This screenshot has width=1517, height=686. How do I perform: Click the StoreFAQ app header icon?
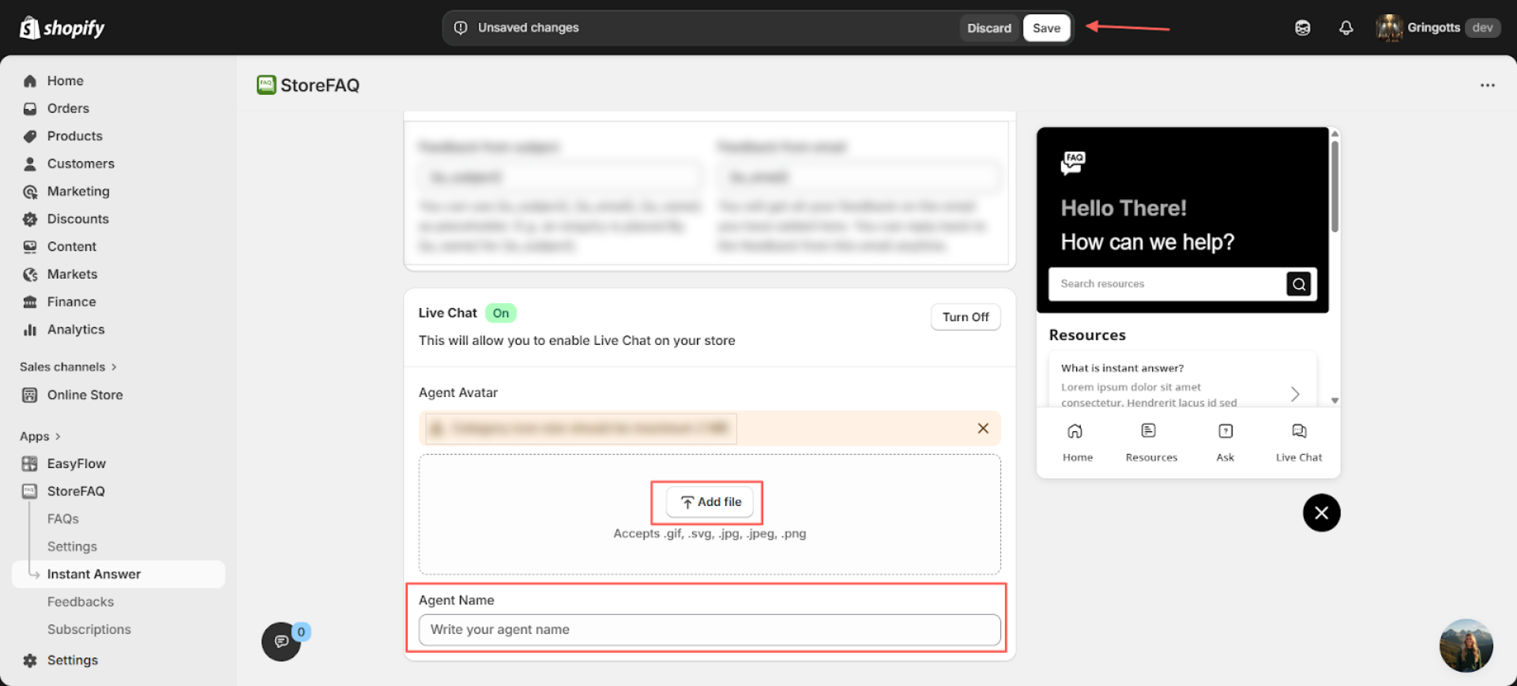pos(266,84)
